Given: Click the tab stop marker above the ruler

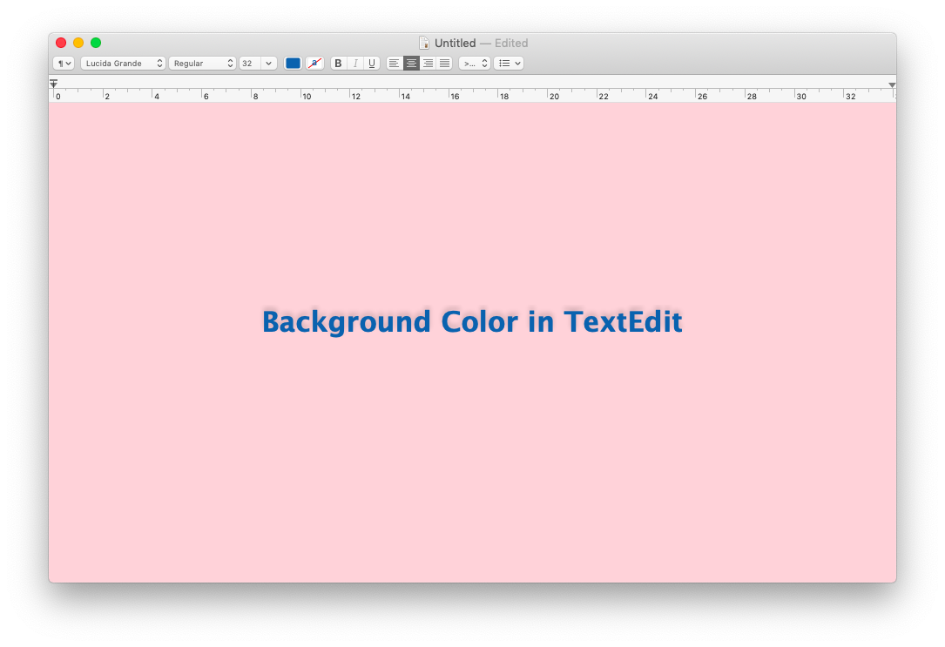Looking at the screenshot, I should 54,82.
